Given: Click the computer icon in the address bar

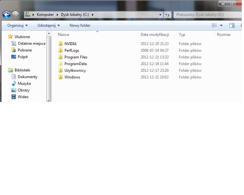Looking at the screenshot, I should [28, 15].
